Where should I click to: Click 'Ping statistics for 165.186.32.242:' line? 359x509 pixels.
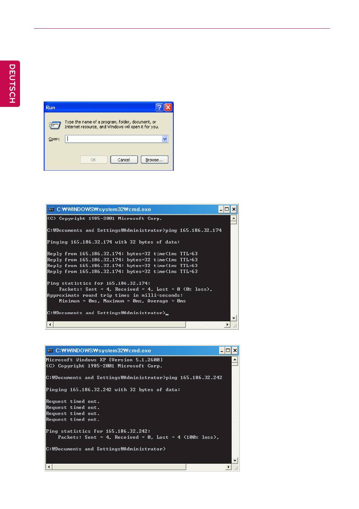(98, 431)
